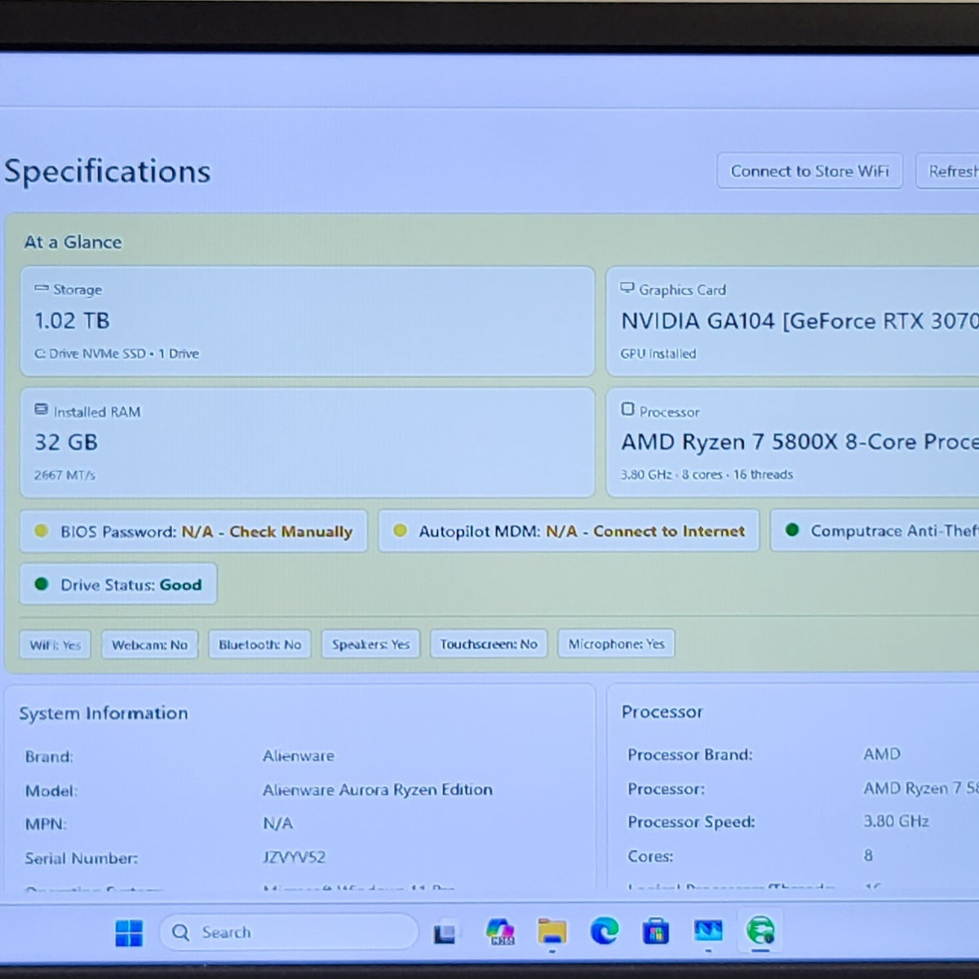Click the At a Glance heading
Screen dimensions: 979x979
73,242
